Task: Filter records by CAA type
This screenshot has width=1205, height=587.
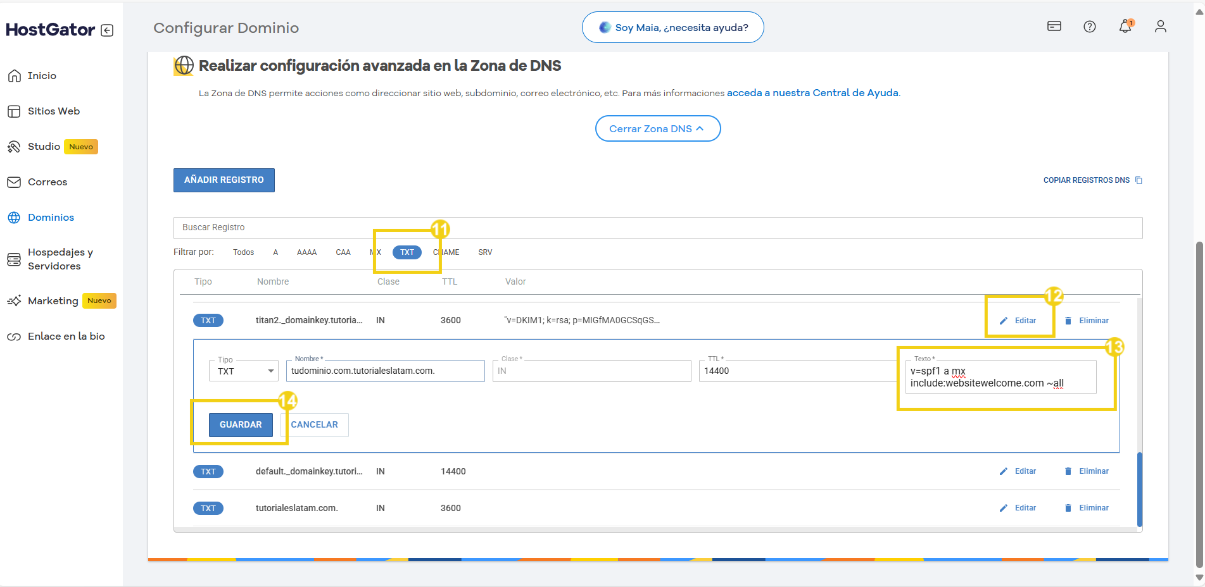Action: click(x=343, y=252)
